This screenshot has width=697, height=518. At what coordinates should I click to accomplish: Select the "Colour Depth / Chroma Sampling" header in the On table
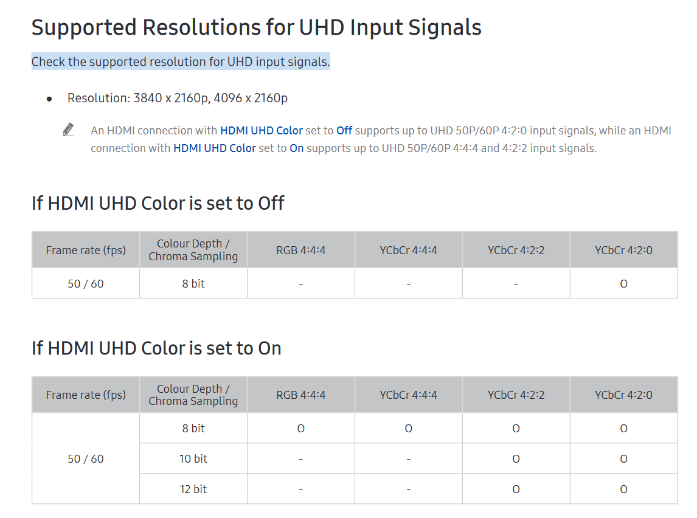193,395
